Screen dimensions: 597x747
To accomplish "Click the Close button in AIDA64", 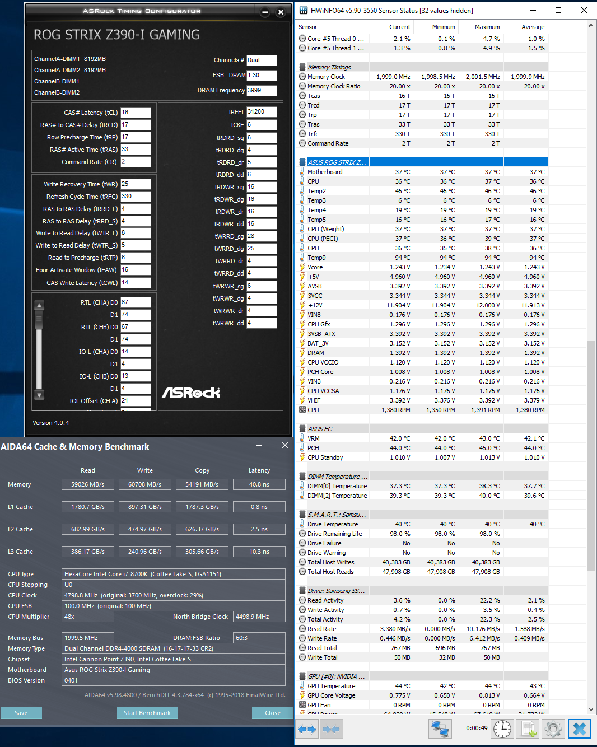I will 273,713.
